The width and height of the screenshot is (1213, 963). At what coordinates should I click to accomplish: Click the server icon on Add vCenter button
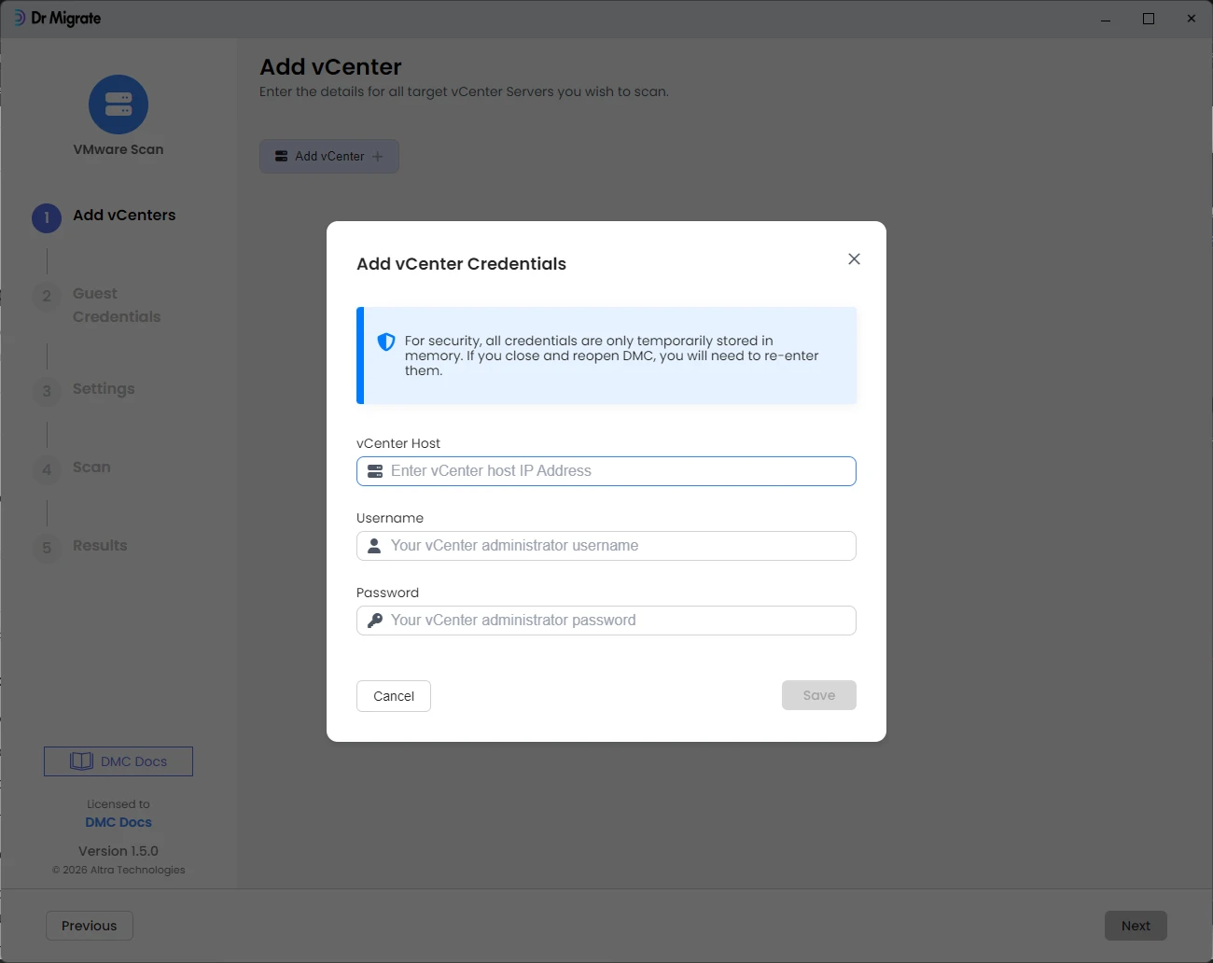point(282,157)
